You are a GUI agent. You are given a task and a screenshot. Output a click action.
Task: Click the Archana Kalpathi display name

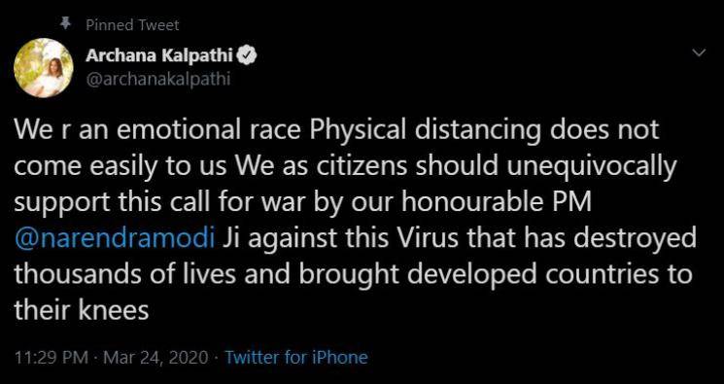[x=159, y=56]
